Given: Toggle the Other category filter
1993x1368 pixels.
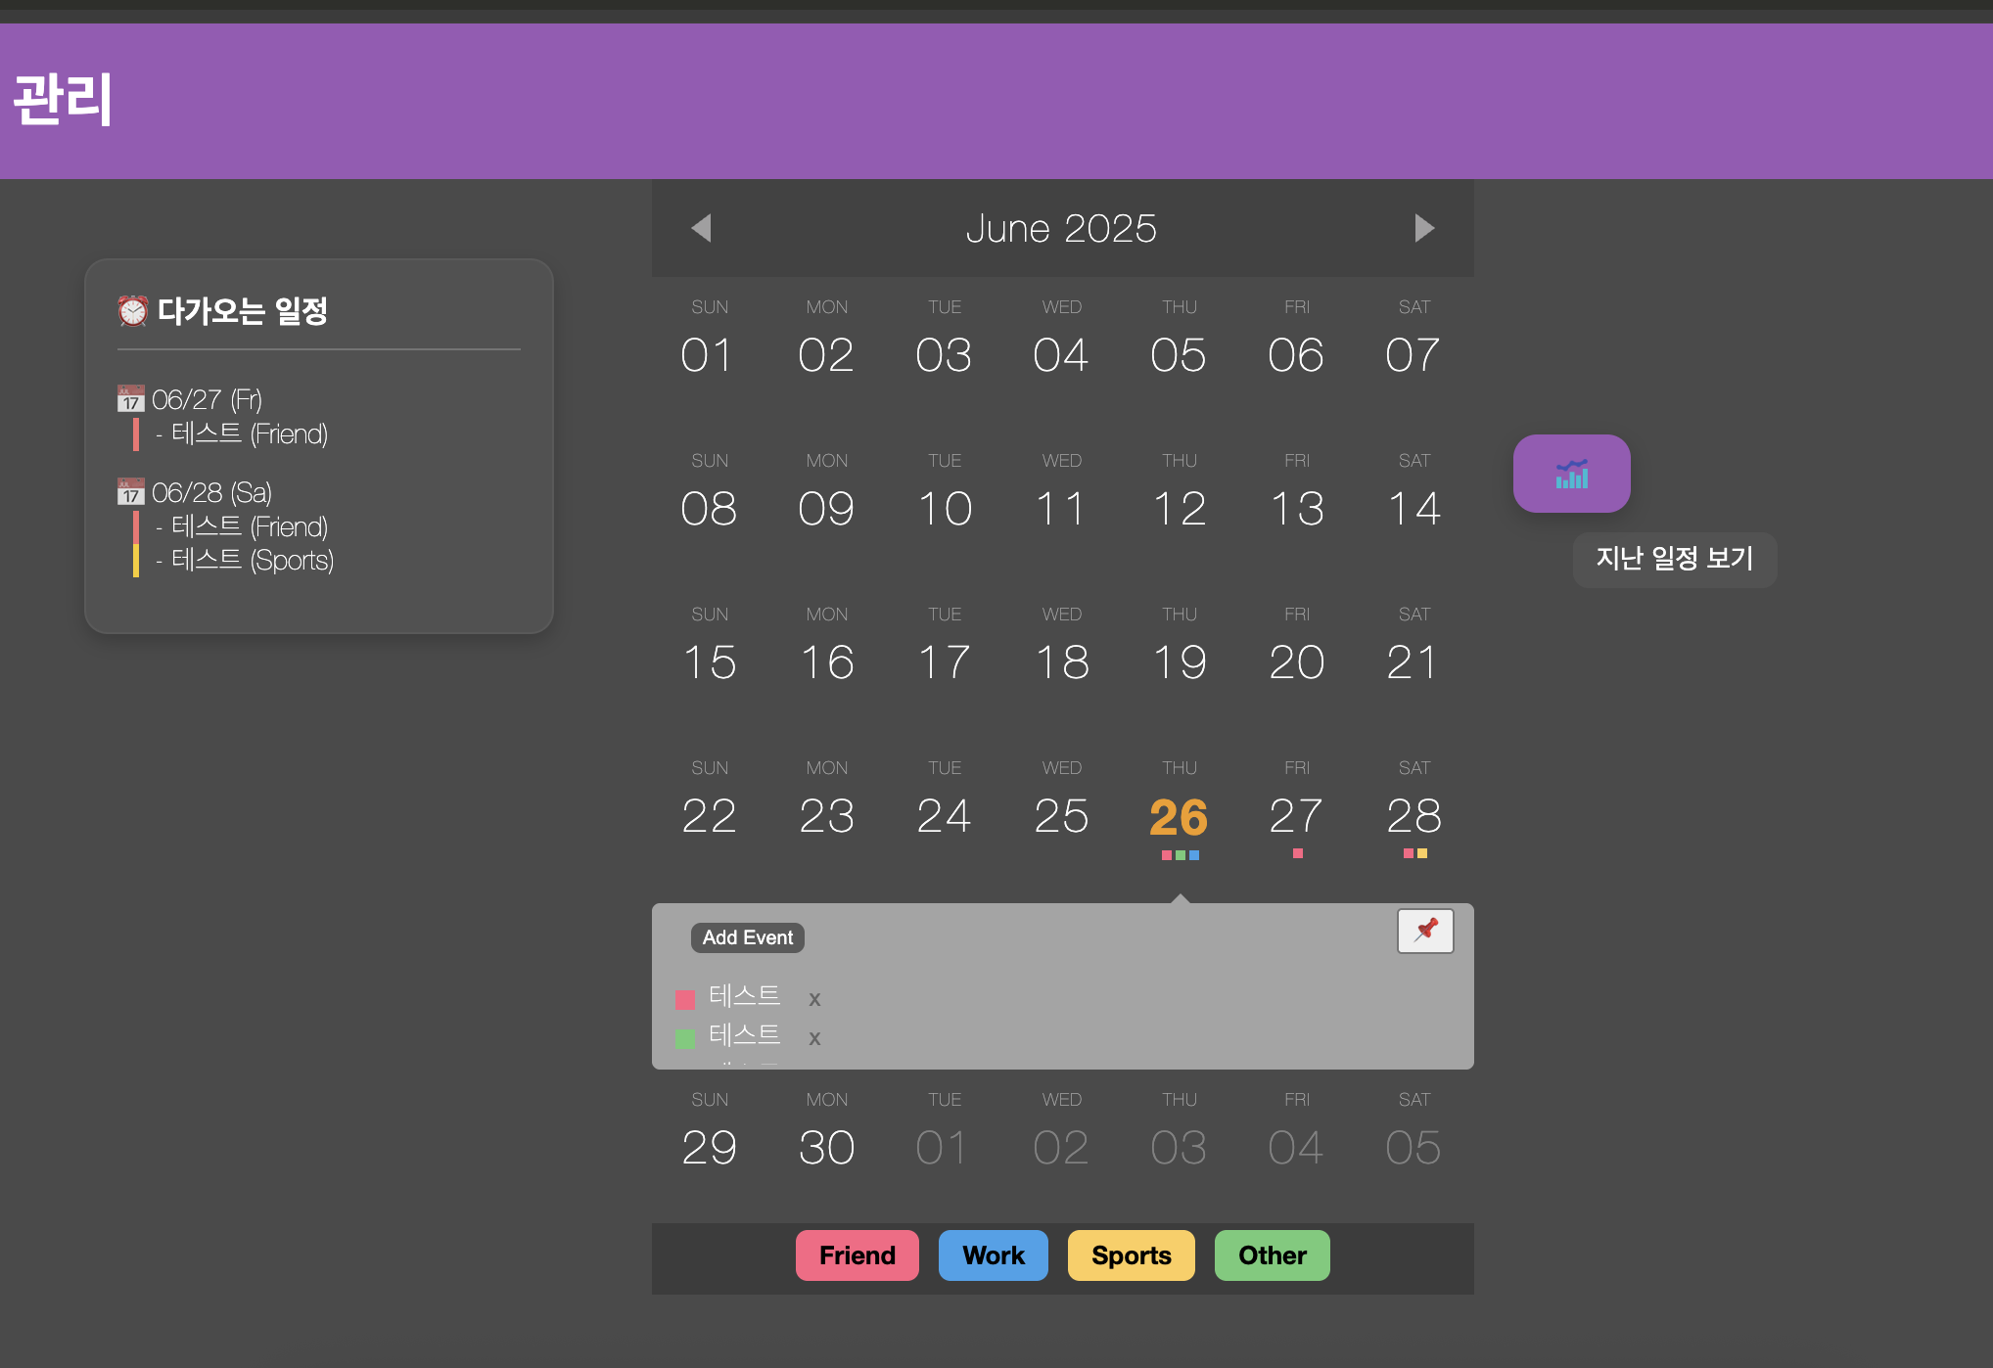Looking at the screenshot, I should pos(1272,1255).
